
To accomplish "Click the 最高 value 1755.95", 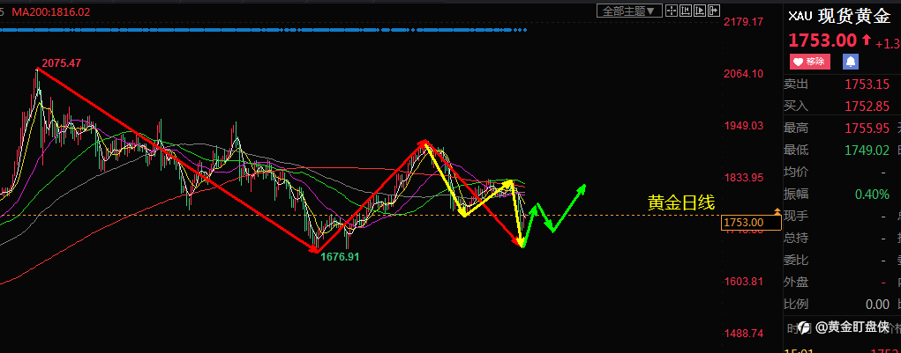I will (x=867, y=129).
